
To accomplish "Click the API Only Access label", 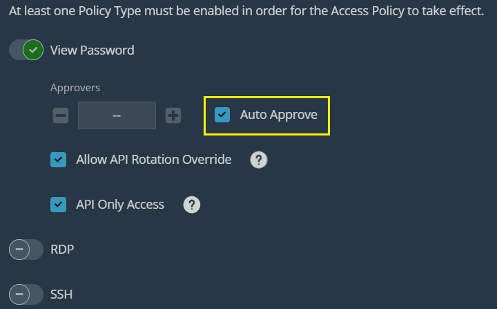I will (x=120, y=205).
